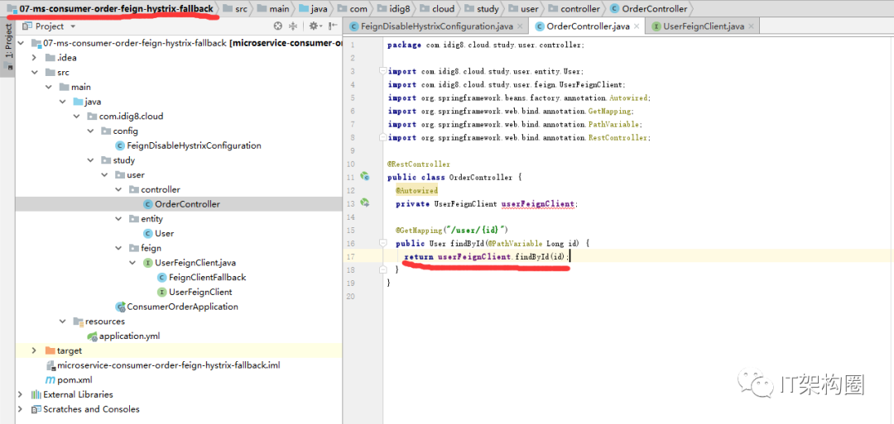Viewport: 894px width, 424px height.
Task: Expand the .idea folder node
Action: [x=34, y=57]
